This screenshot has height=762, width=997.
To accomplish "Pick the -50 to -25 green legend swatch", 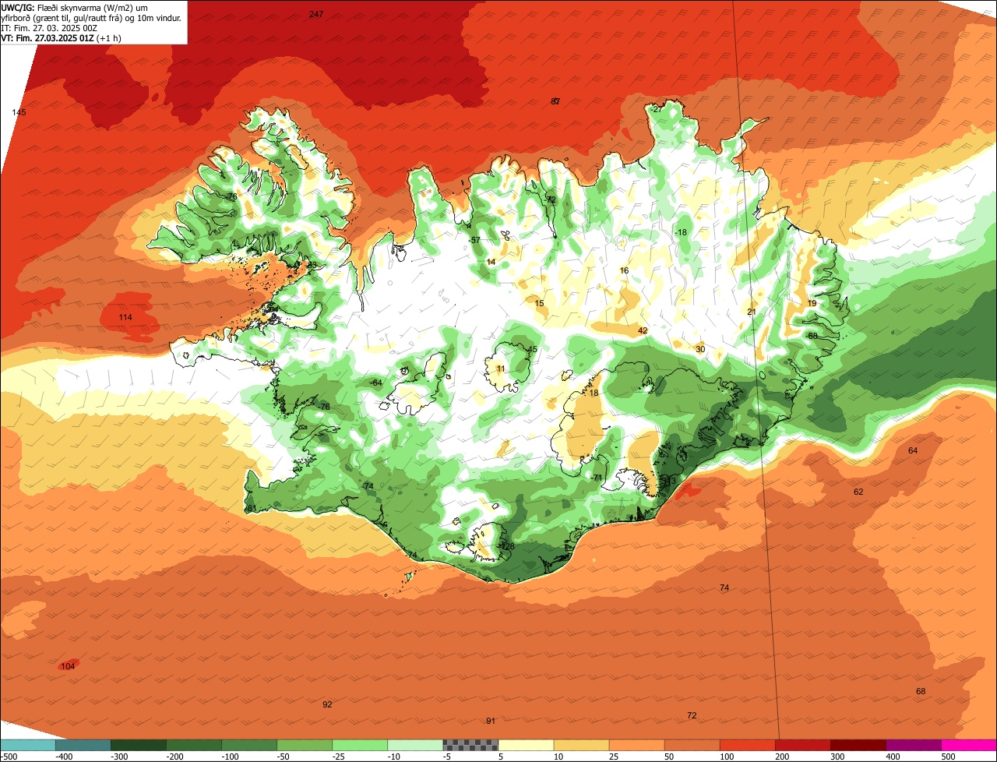I will [x=305, y=745].
